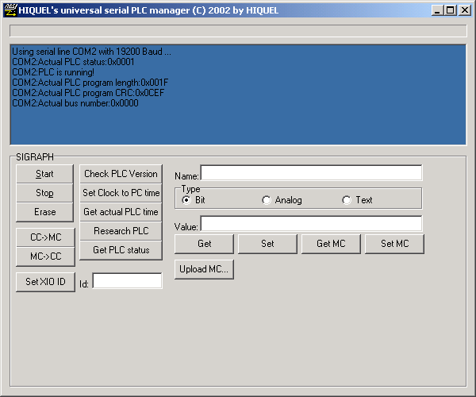Click the HIQUEL app icon in title bar
This screenshot has height=397, width=476.
point(10,10)
